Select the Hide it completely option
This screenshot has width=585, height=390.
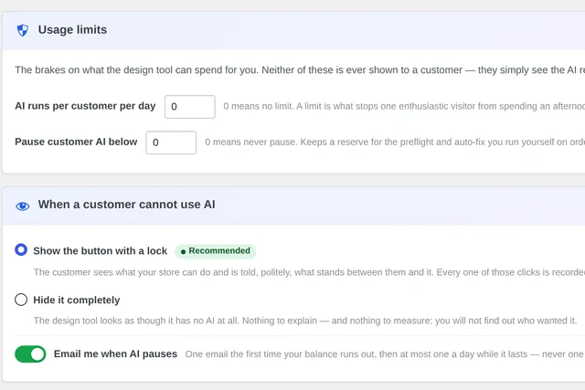click(x=21, y=300)
